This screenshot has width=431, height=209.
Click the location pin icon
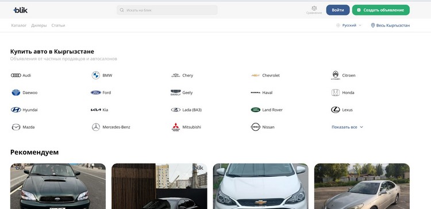click(373, 25)
